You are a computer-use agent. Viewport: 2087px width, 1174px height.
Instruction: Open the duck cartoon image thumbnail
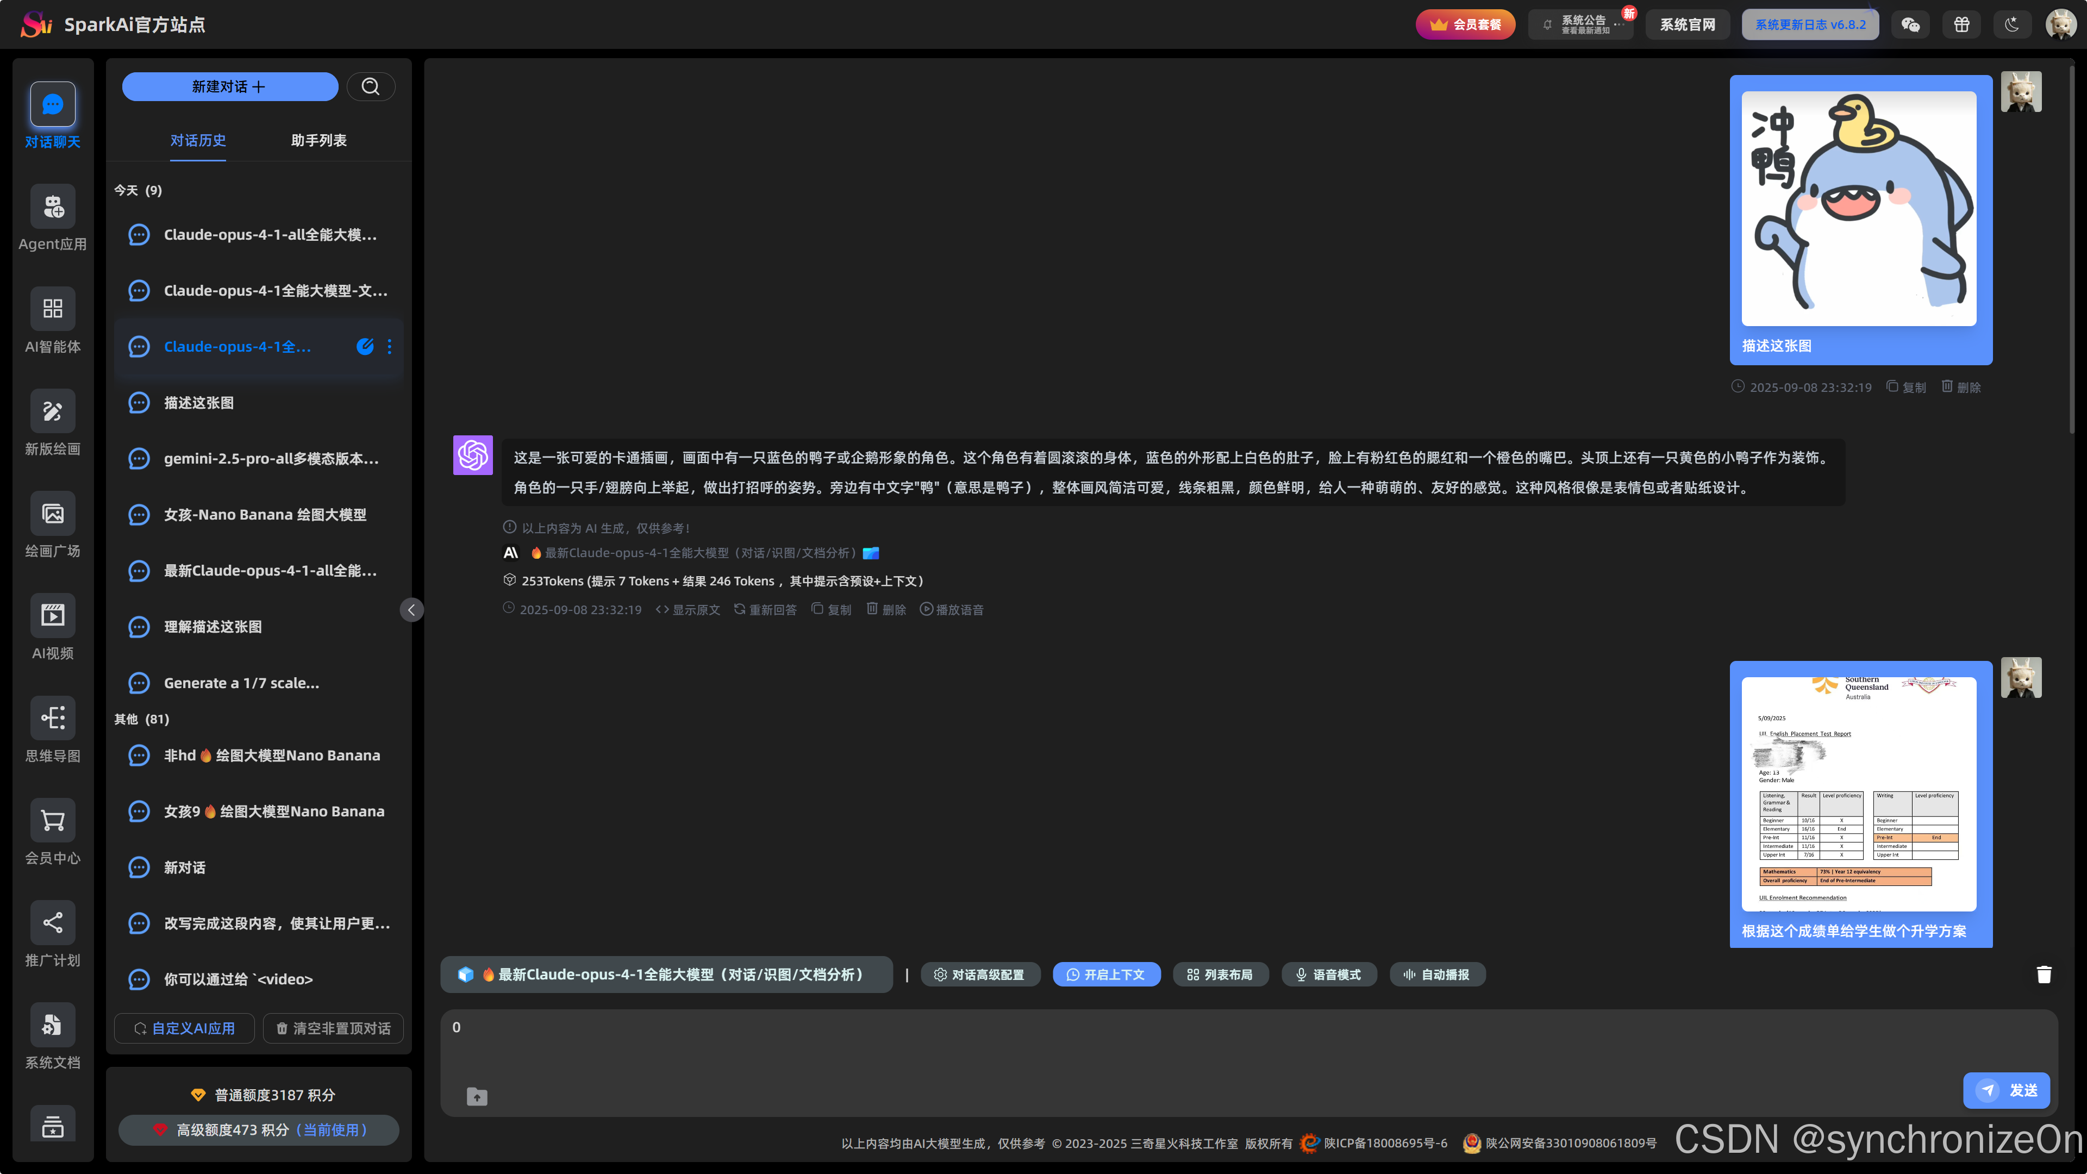[x=1859, y=208]
